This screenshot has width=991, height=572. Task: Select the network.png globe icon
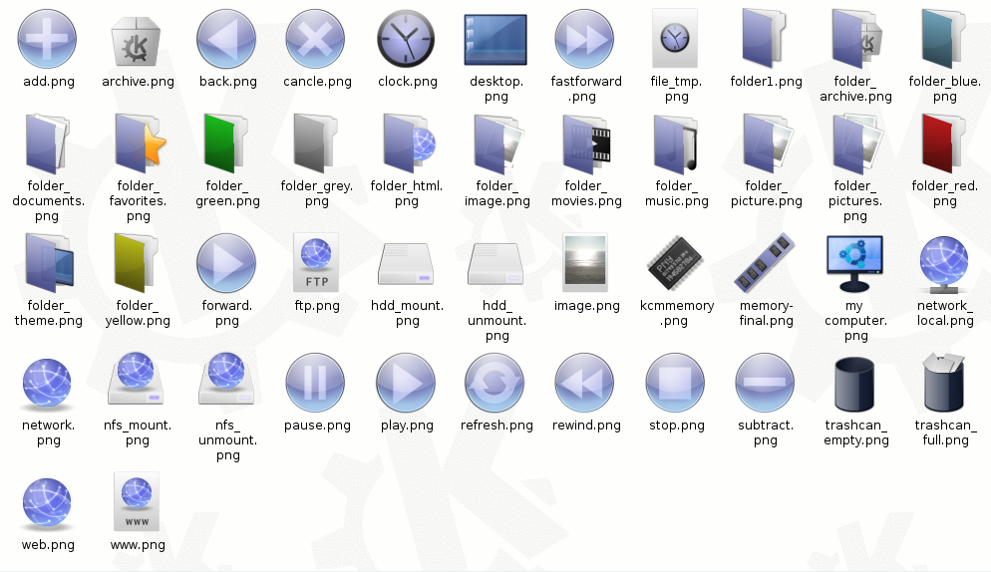coord(48,385)
